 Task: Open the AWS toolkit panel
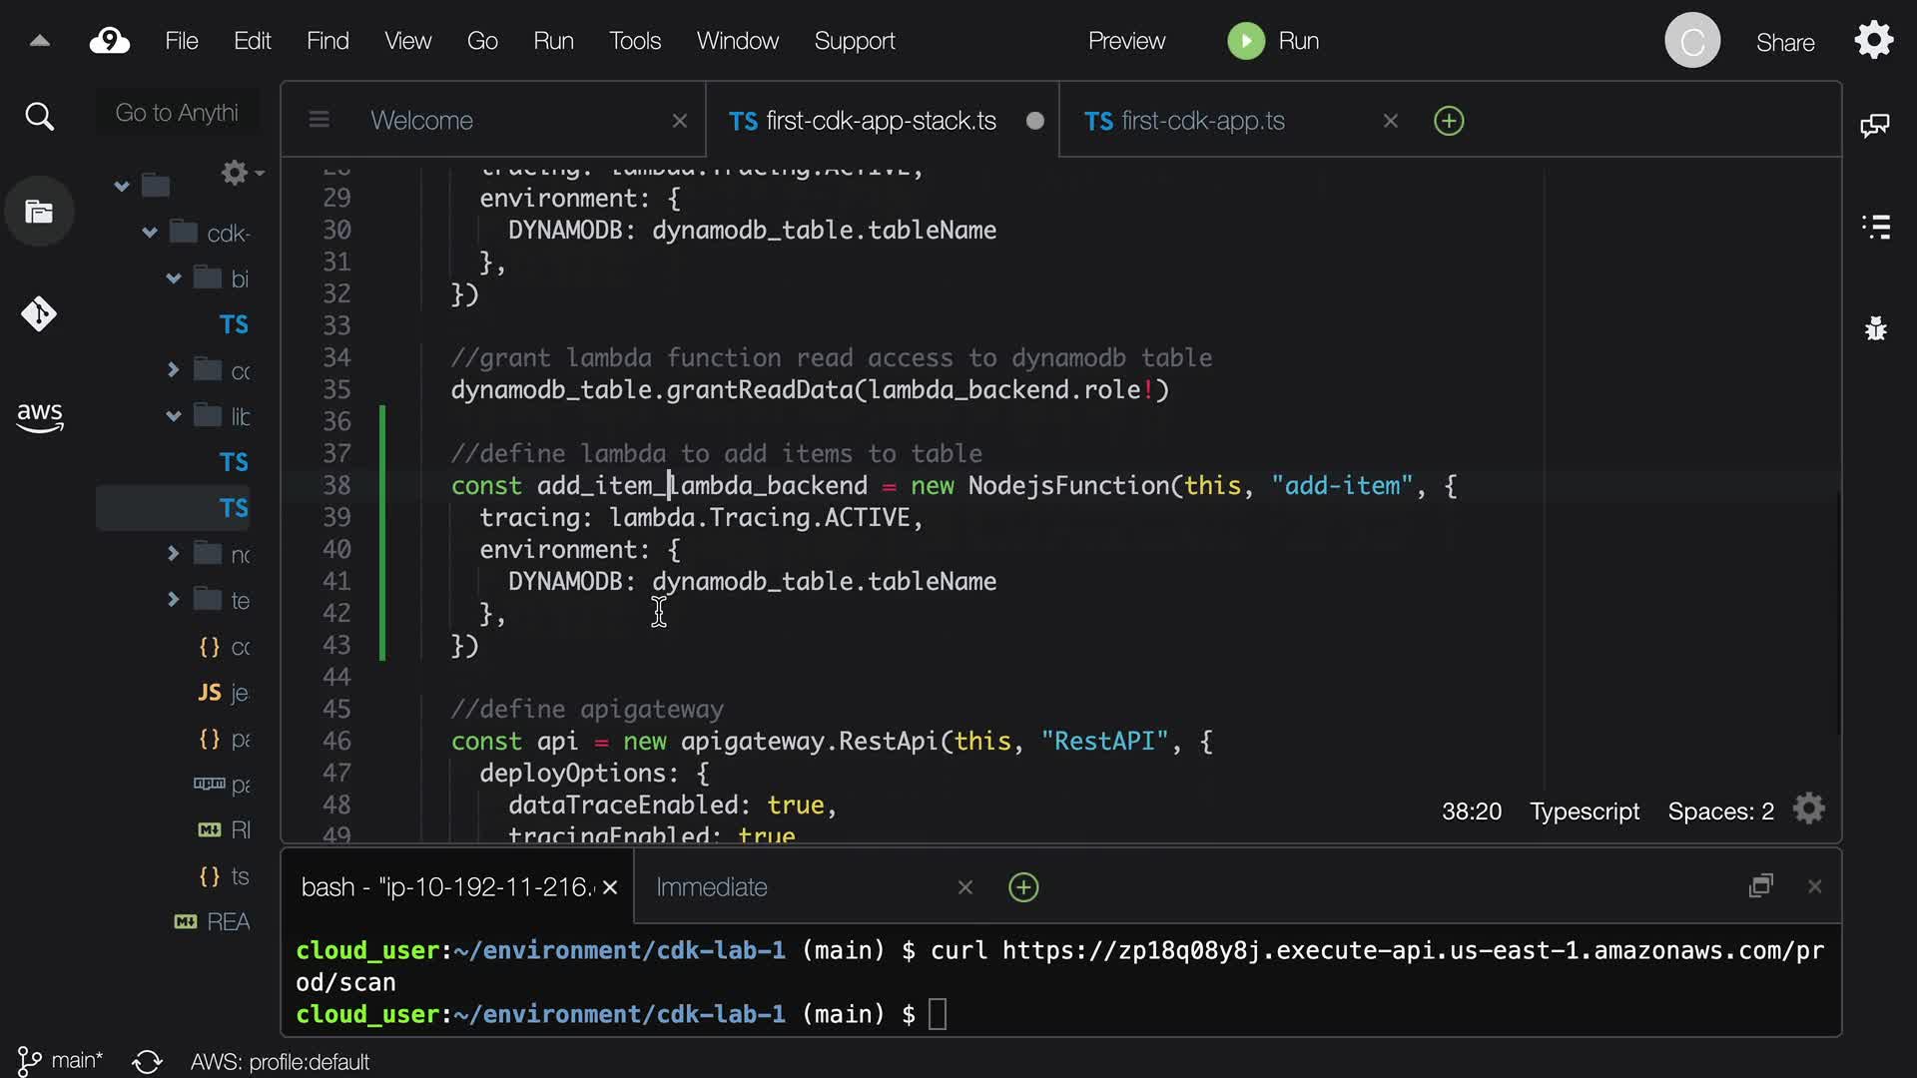39,416
